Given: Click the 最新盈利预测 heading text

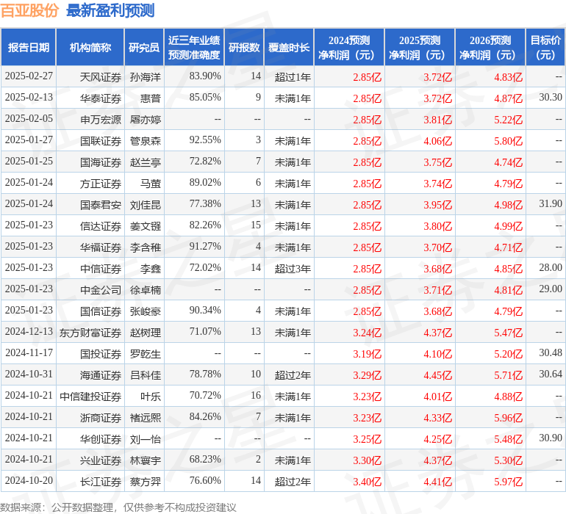Looking at the screenshot, I should (110, 10).
